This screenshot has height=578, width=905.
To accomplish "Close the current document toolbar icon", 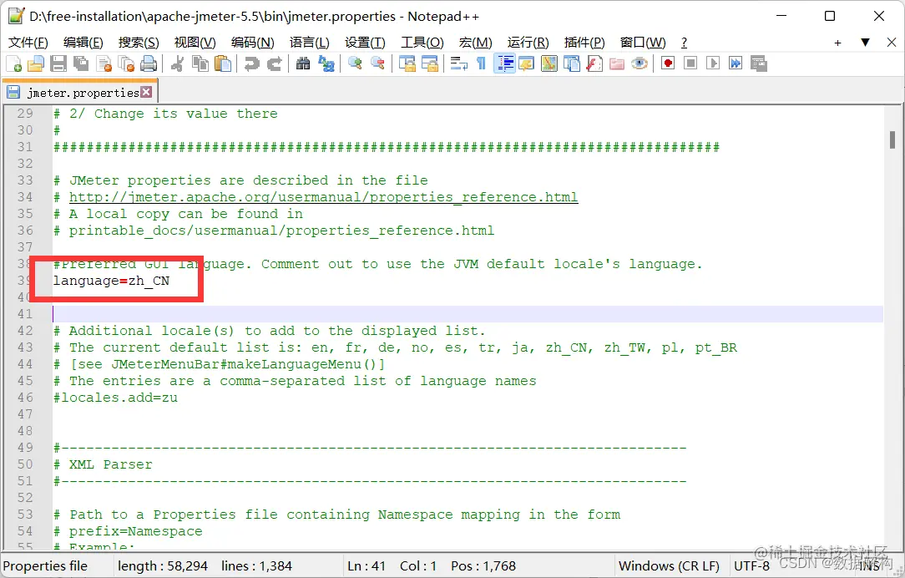I will (x=104, y=63).
